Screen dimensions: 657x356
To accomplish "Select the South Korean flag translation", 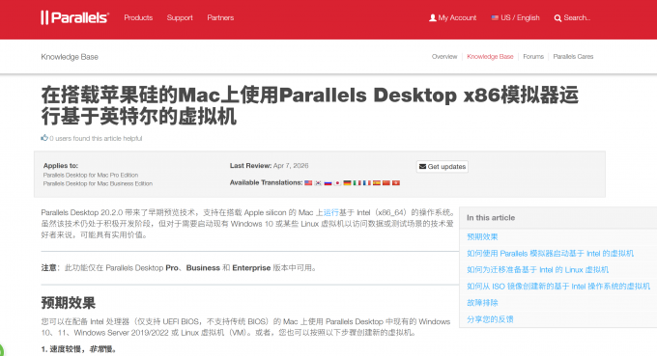I will pos(318,182).
